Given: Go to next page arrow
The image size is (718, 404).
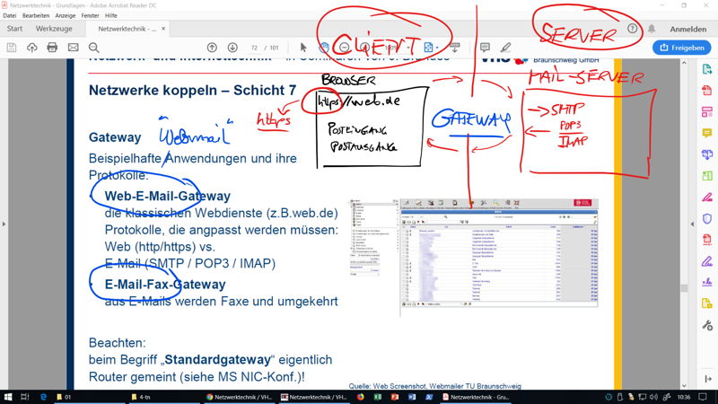Looking at the screenshot, I should (x=232, y=48).
